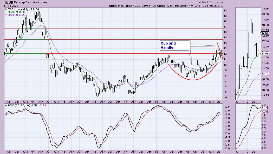This screenshot has width=273, height=154.
Task: Click the 20 price axis label
Action: [x=225, y=11]
